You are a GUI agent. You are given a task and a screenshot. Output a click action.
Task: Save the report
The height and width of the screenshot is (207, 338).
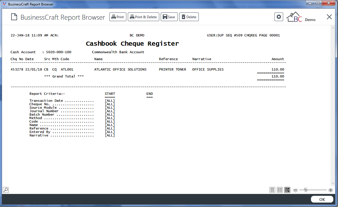[169, 17]
